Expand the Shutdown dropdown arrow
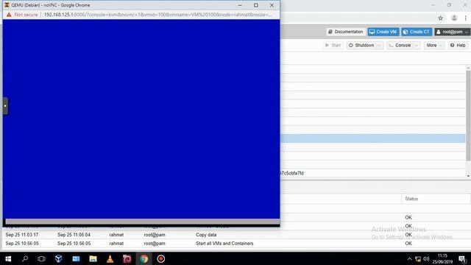The height and width of the screenshot is (265, 471). coord(380,46)
